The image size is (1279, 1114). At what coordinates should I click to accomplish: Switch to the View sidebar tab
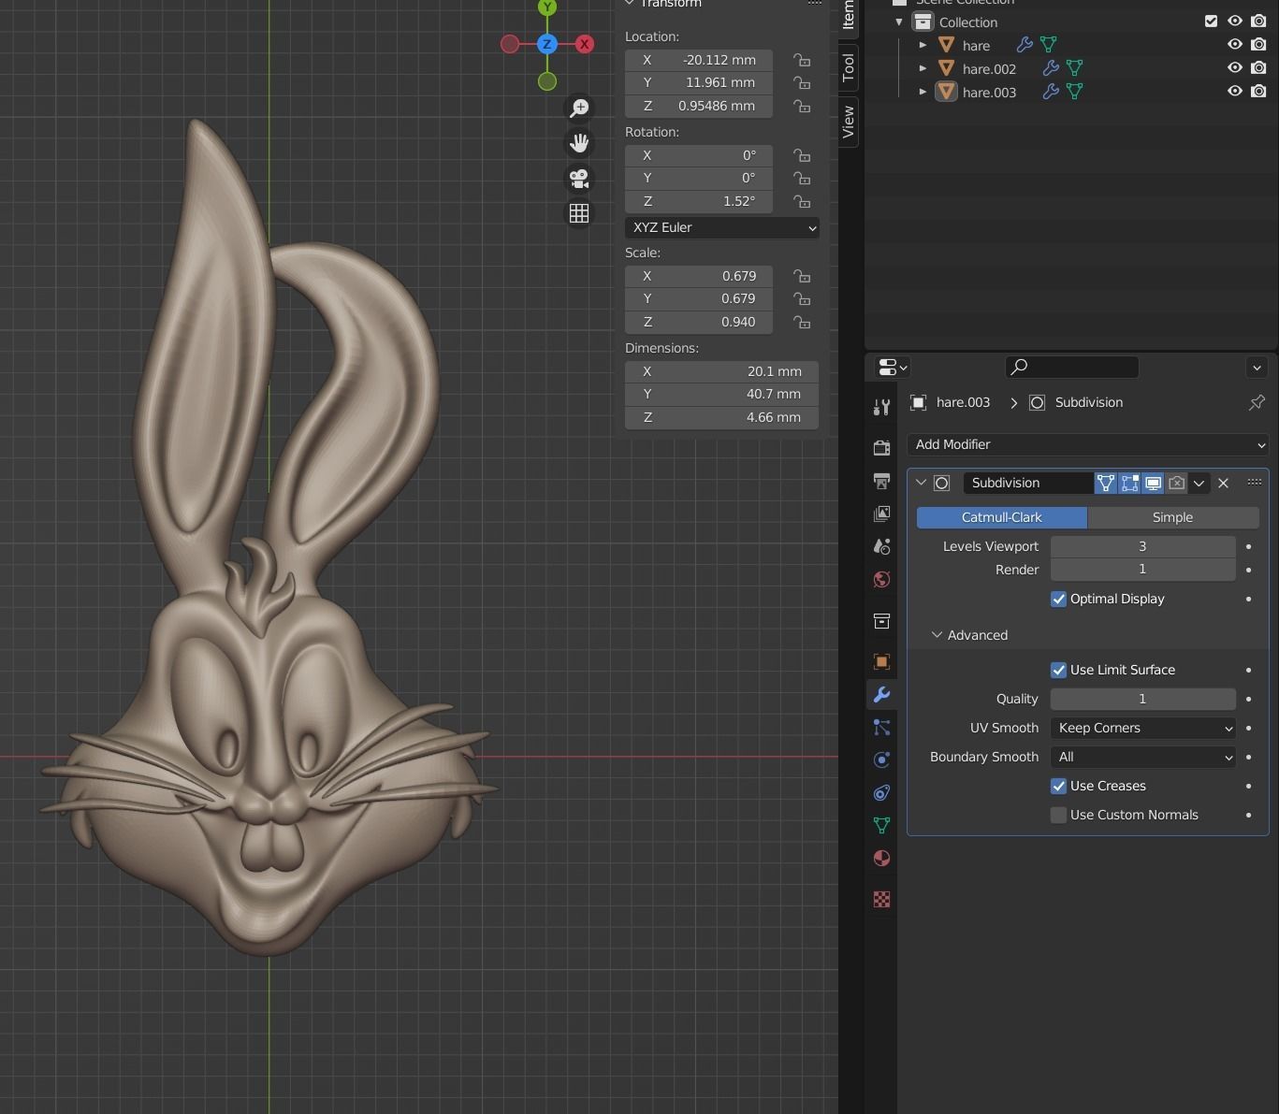848,122
